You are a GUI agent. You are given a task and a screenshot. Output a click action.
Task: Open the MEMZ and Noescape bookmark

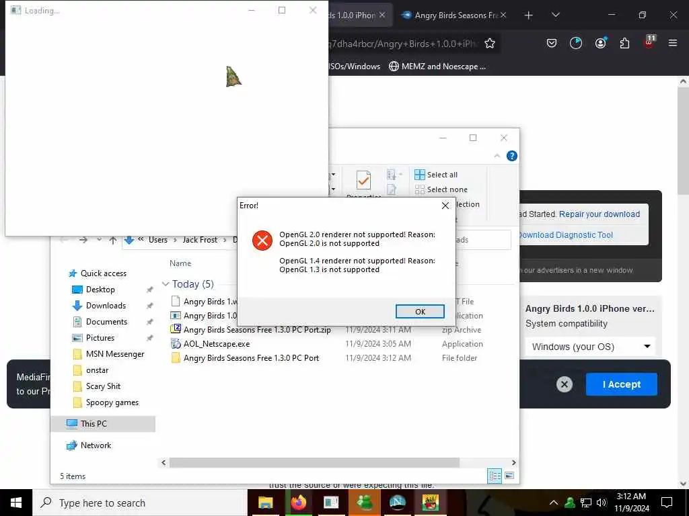click(437, 67)
